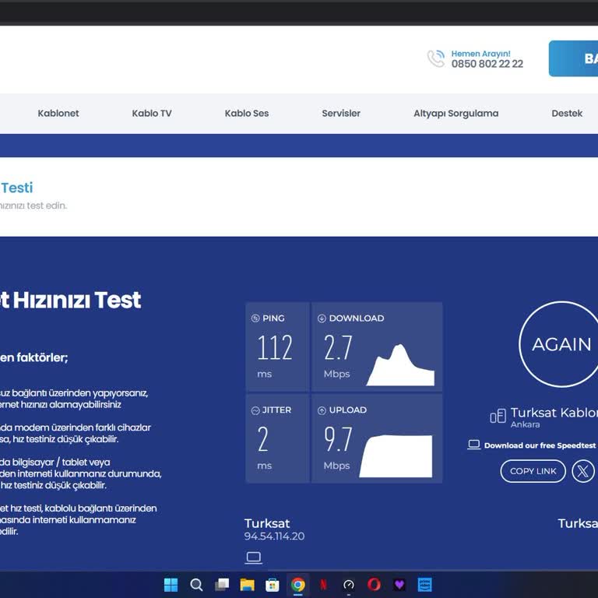
Task: Click the upload speed graph
Action: [396, 456]
